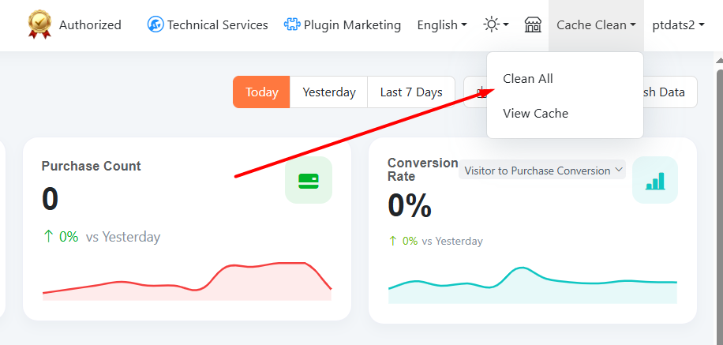Click the Plugin Marketing puzzle icon
The width and height of the screenshot is (723, 345).
point(292,24)
